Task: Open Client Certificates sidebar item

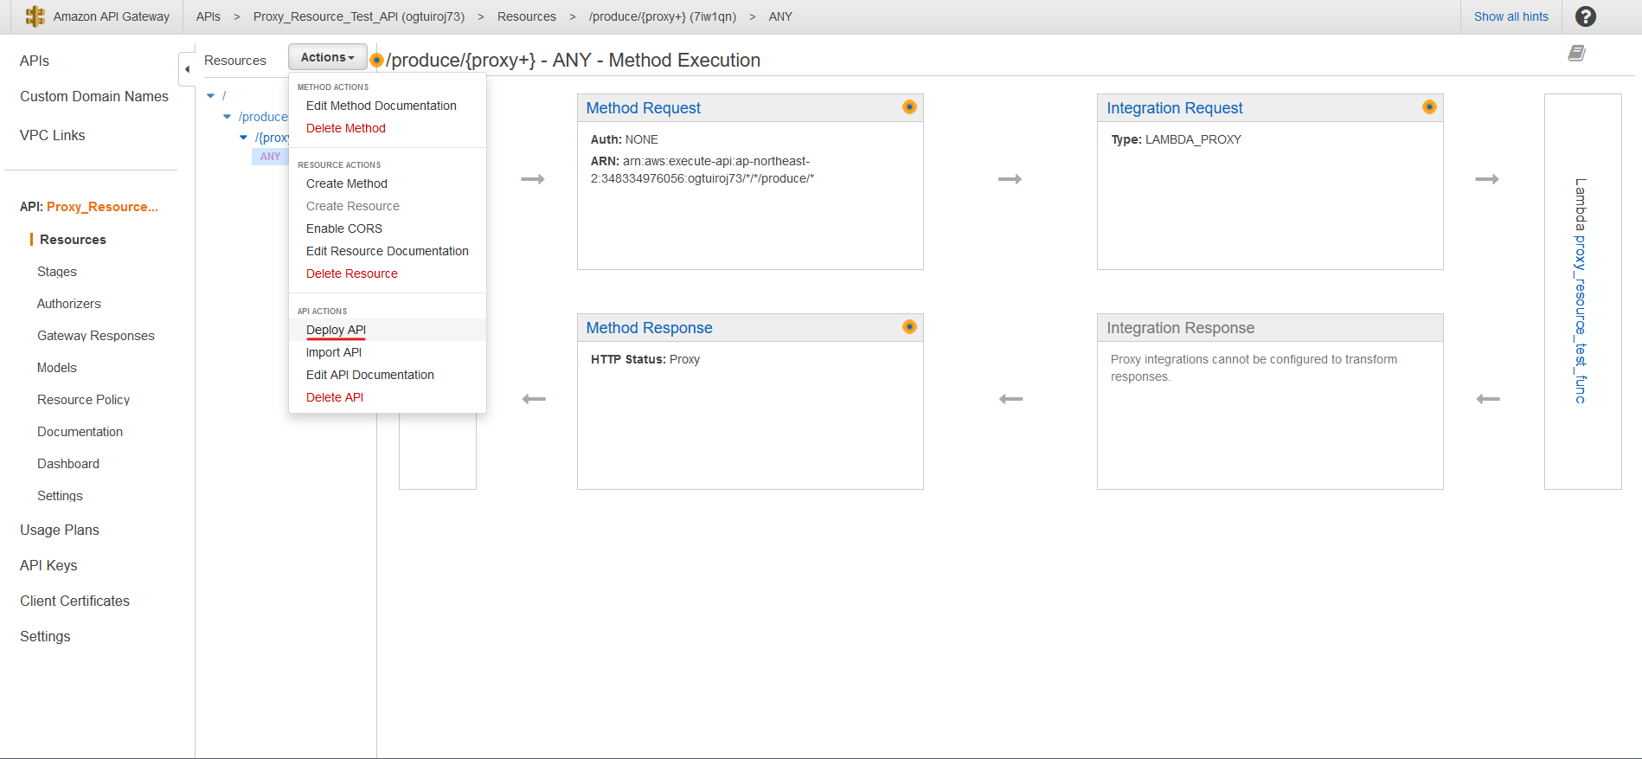Action: click(x=75, y=601)
